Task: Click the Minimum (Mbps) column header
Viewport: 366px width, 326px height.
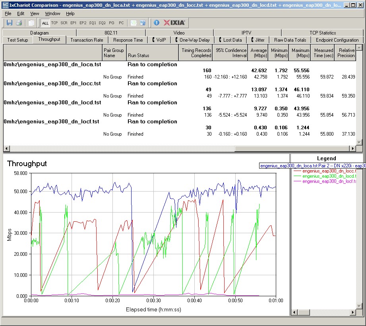Action: point(279,53)
